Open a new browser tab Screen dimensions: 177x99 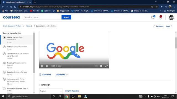click(35, 2)
